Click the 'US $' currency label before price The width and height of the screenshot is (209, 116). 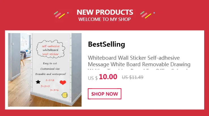click(x=93, y=78)
